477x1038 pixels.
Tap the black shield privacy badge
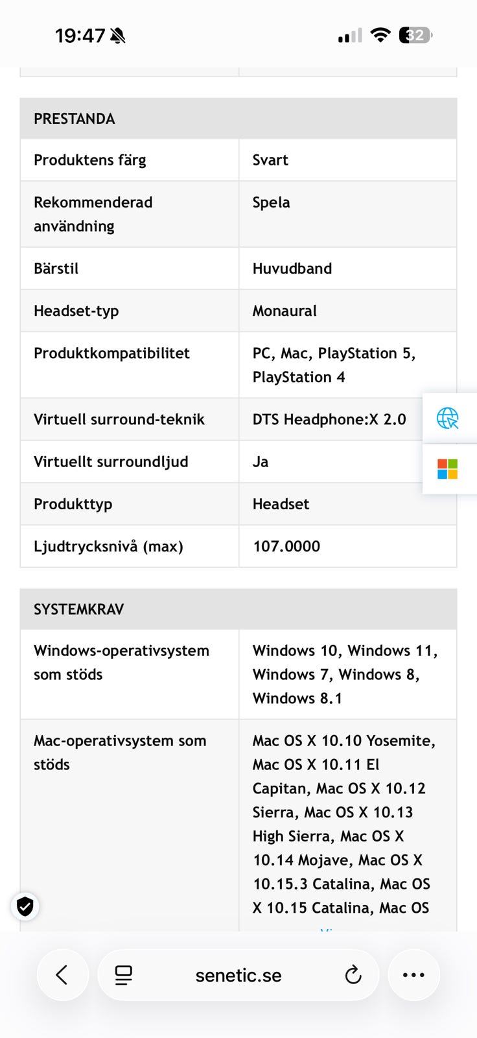25,906
